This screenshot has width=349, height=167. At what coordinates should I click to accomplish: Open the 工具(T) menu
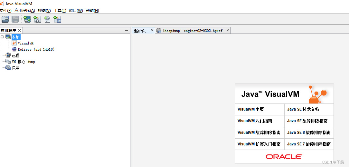pyautogui.click(x=60, y=11)
